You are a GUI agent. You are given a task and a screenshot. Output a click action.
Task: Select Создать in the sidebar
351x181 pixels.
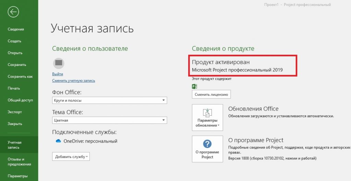pos(14,41)
